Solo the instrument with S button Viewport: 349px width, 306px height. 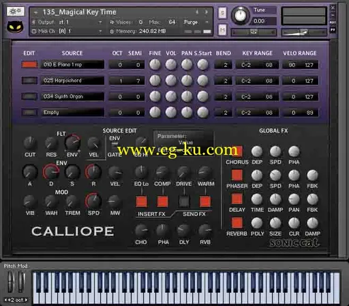222,13
